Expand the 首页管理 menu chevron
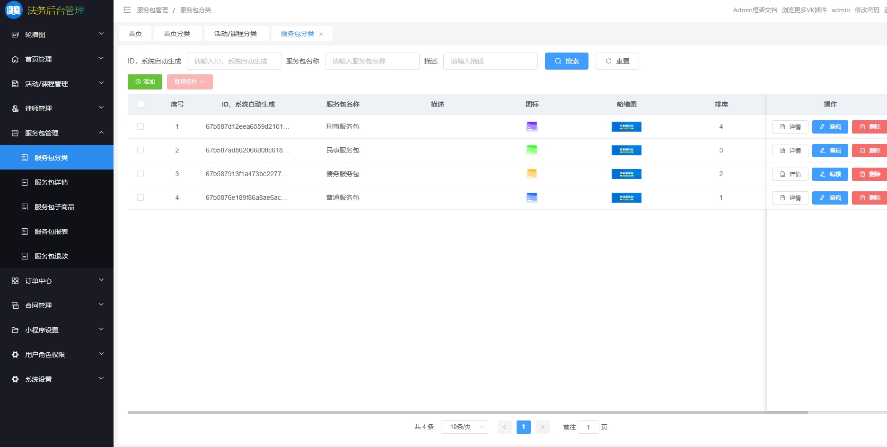This screenshot has height=447, width=887. tap(101, 58)
